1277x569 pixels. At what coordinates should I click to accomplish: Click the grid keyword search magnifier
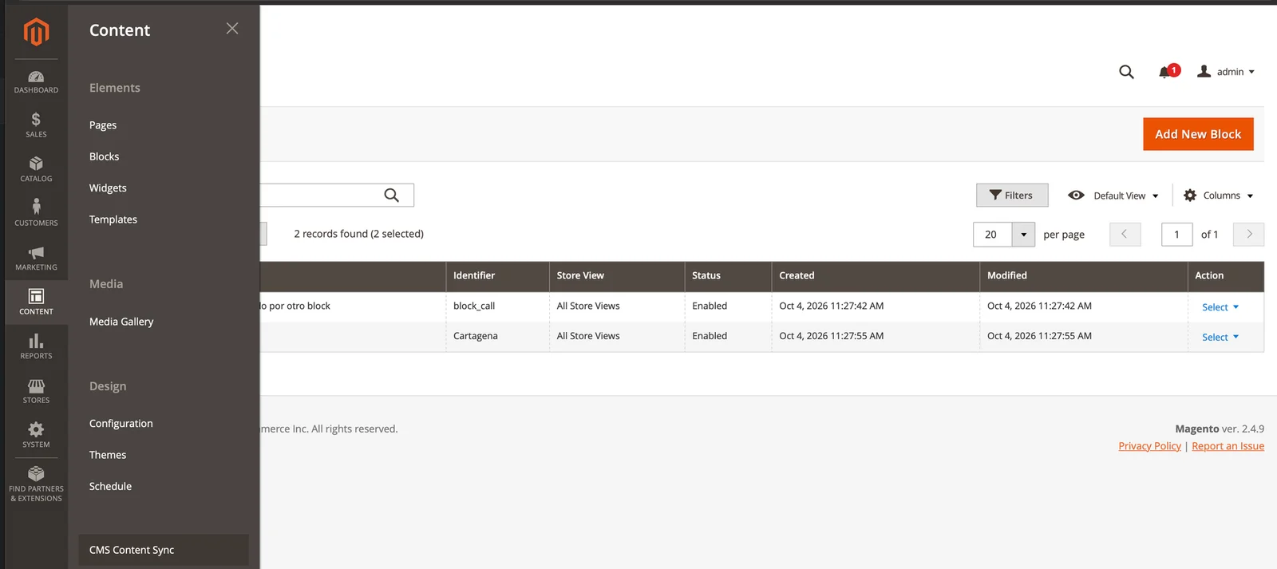[391, 195]
